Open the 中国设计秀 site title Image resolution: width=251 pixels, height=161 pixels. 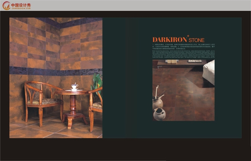tap(21, 5)
